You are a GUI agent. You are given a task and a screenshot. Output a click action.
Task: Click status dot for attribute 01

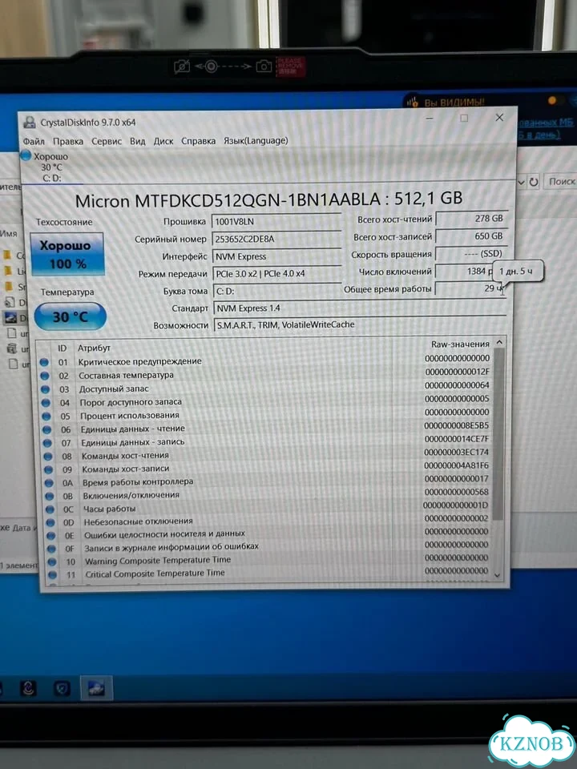coord(43,362)
